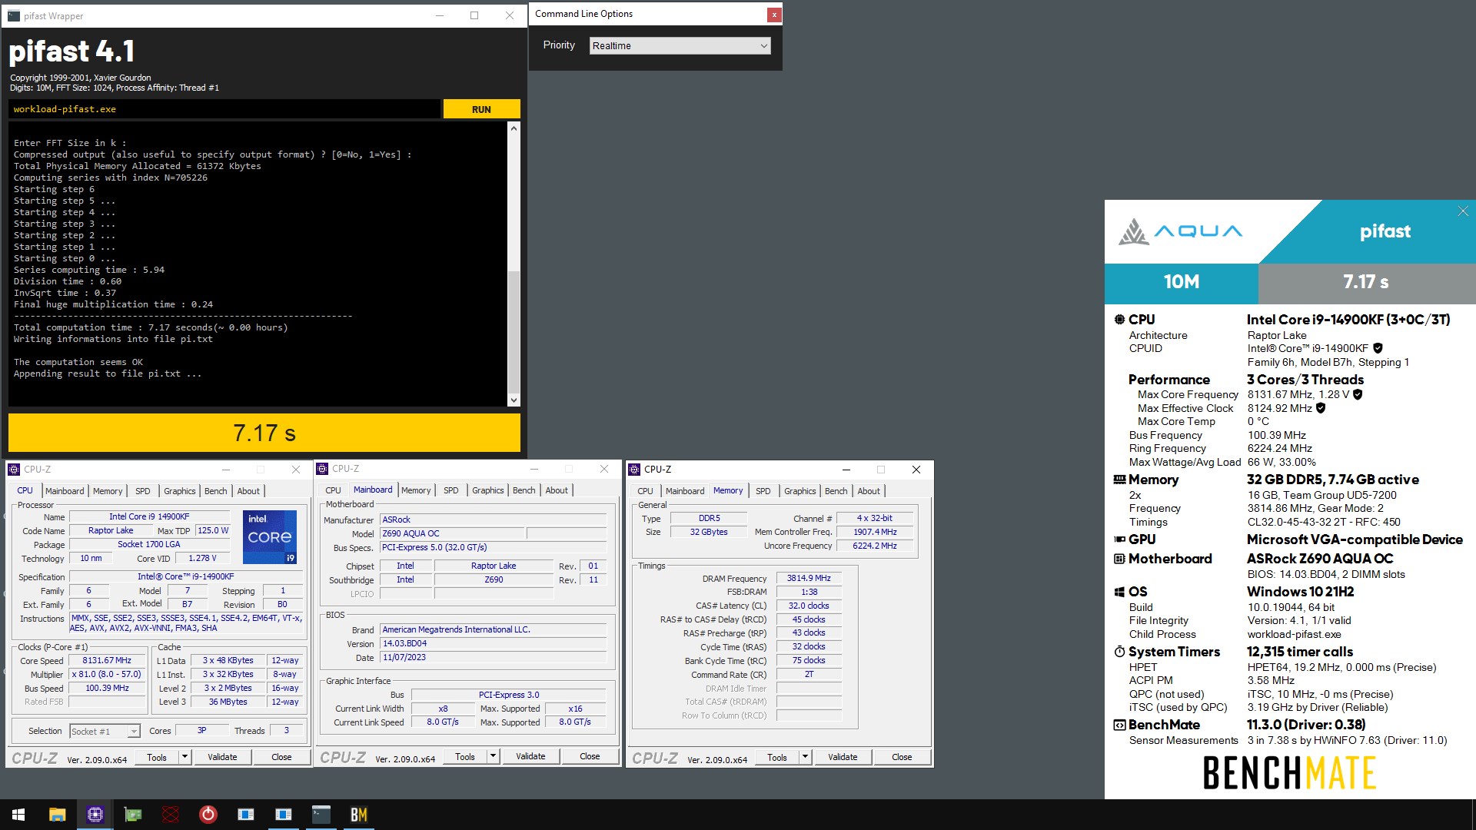Open Memory tab in first CPU-Z

[x=108, y=491]
